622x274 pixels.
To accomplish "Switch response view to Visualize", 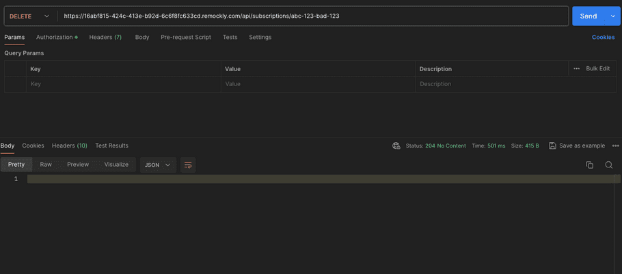I will coord(116,165).
